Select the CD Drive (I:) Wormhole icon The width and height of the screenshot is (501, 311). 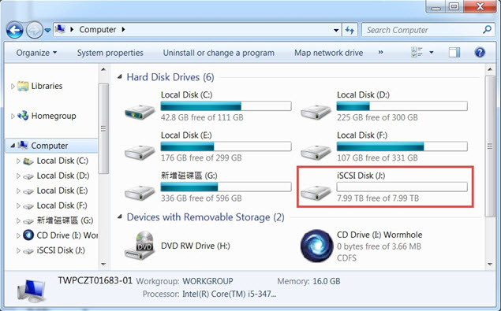(x=316, y=246)
